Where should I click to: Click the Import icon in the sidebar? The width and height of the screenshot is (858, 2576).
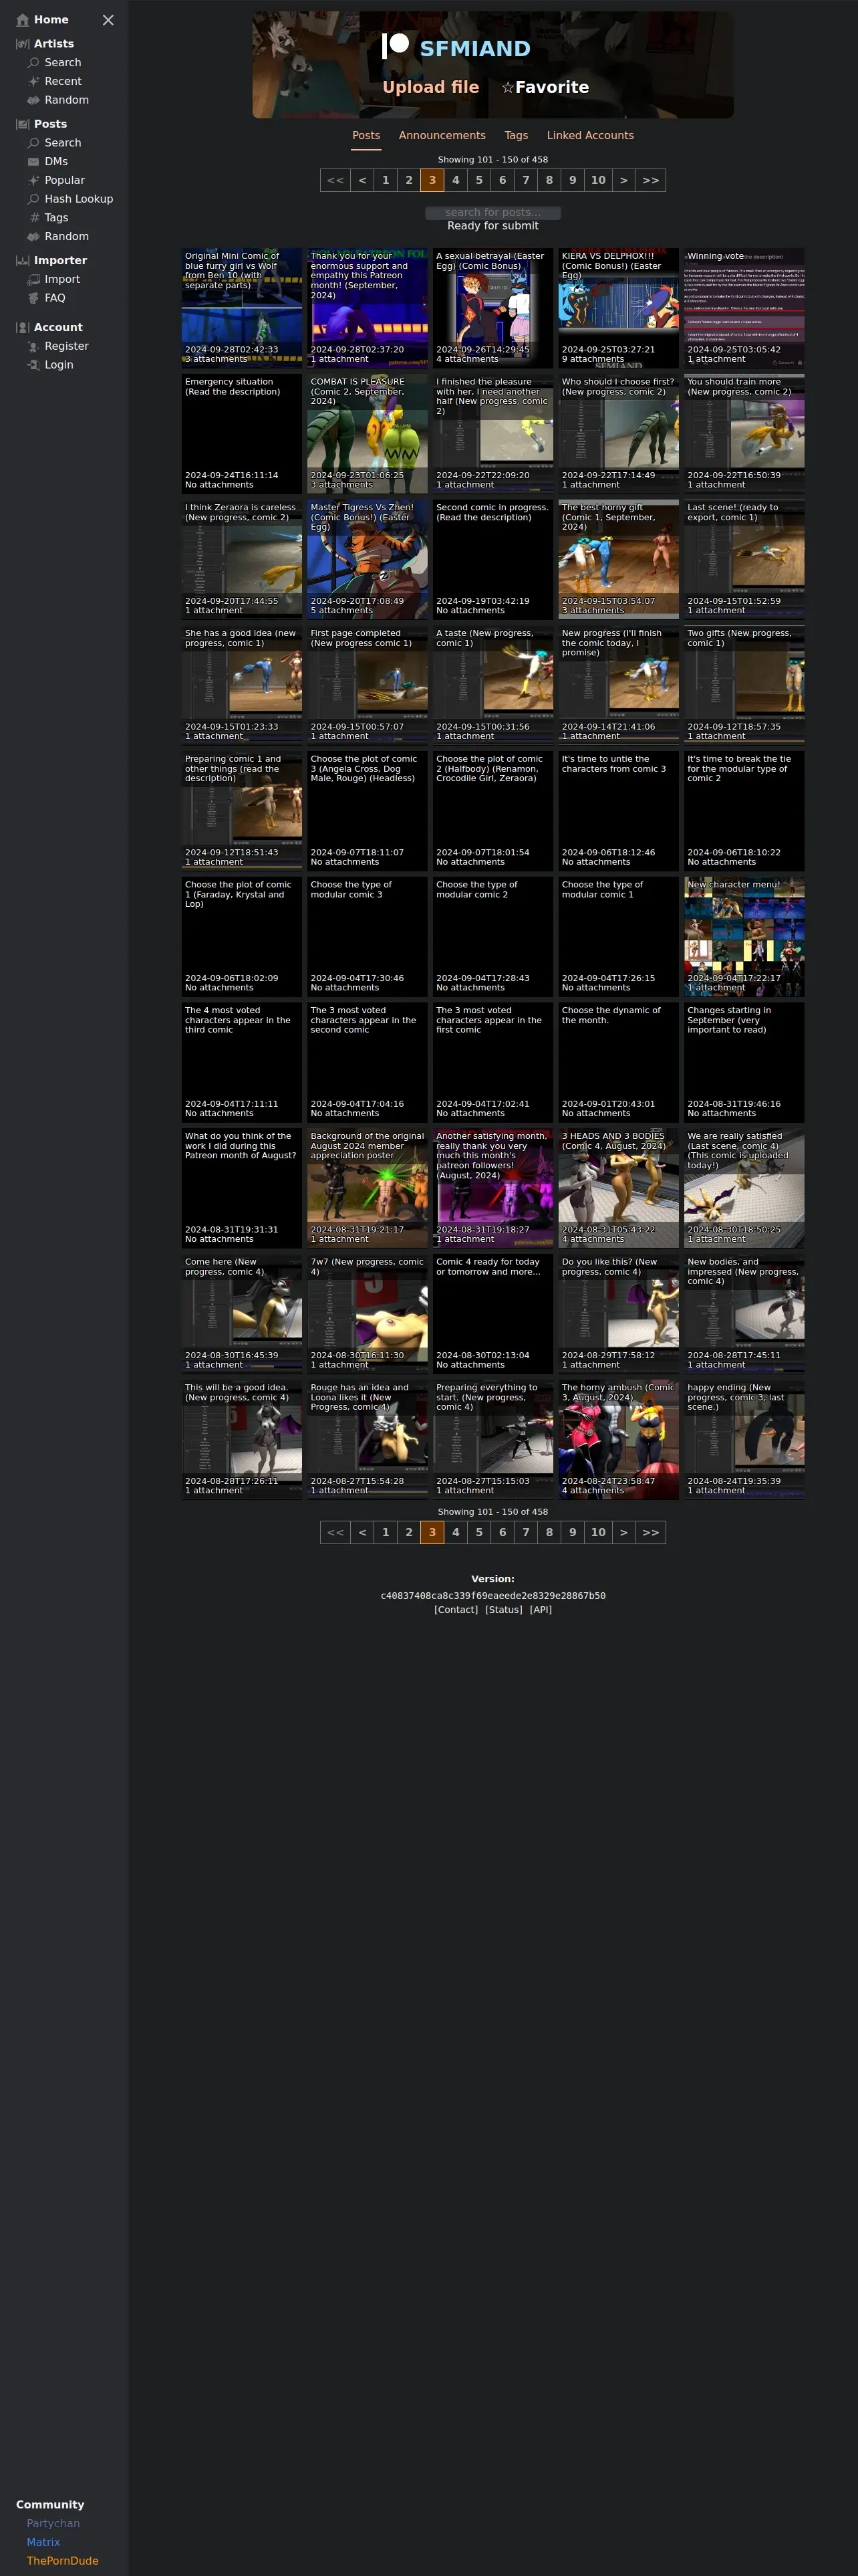[x=33, y=280]
